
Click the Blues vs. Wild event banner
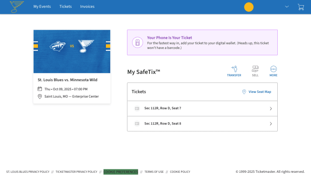[x=72, y=51]
